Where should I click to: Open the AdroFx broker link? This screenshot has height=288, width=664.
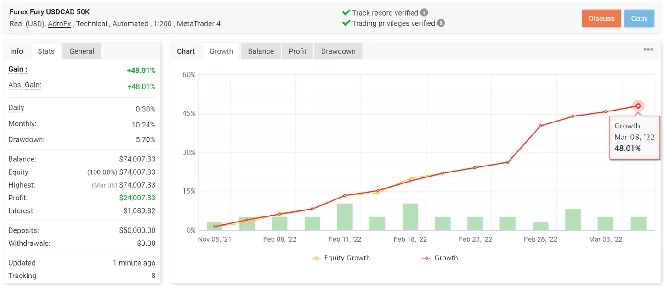coord(59,23)
